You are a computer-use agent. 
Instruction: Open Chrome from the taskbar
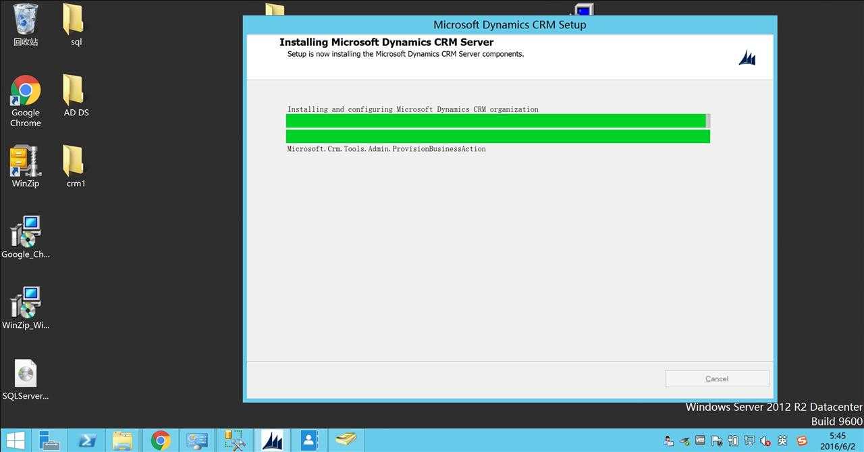pyautogui.click(x=161, y=441)
